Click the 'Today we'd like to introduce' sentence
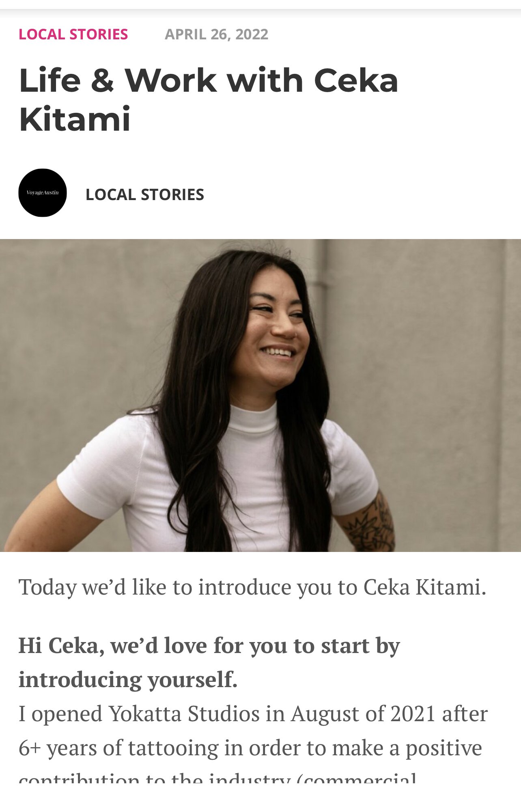 (252, 587)
